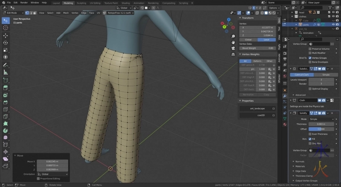
Task: Click the Normalize weights button
Action: click(248, 95)
